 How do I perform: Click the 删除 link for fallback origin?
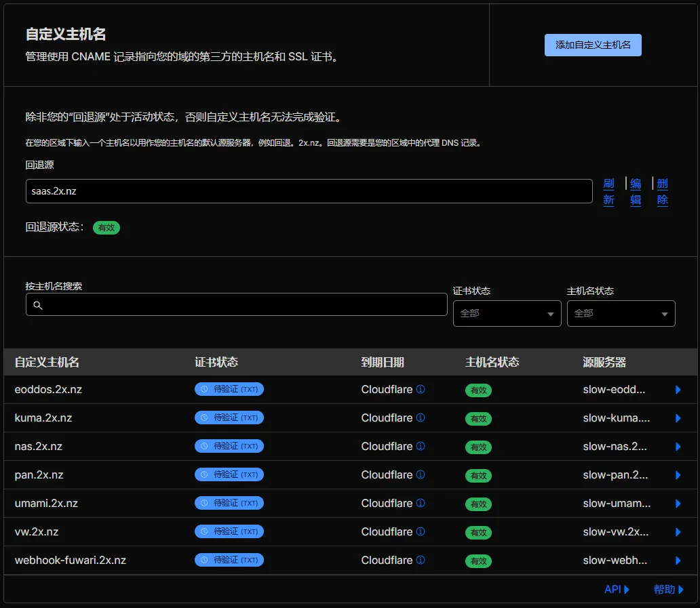click(663, 192)
